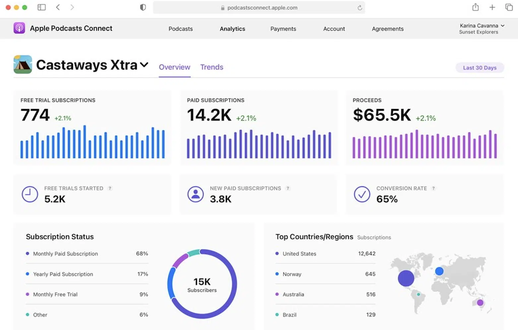Open the Safari share icon
This screenshot has height=330, width=518.
[x=475, y=7]
